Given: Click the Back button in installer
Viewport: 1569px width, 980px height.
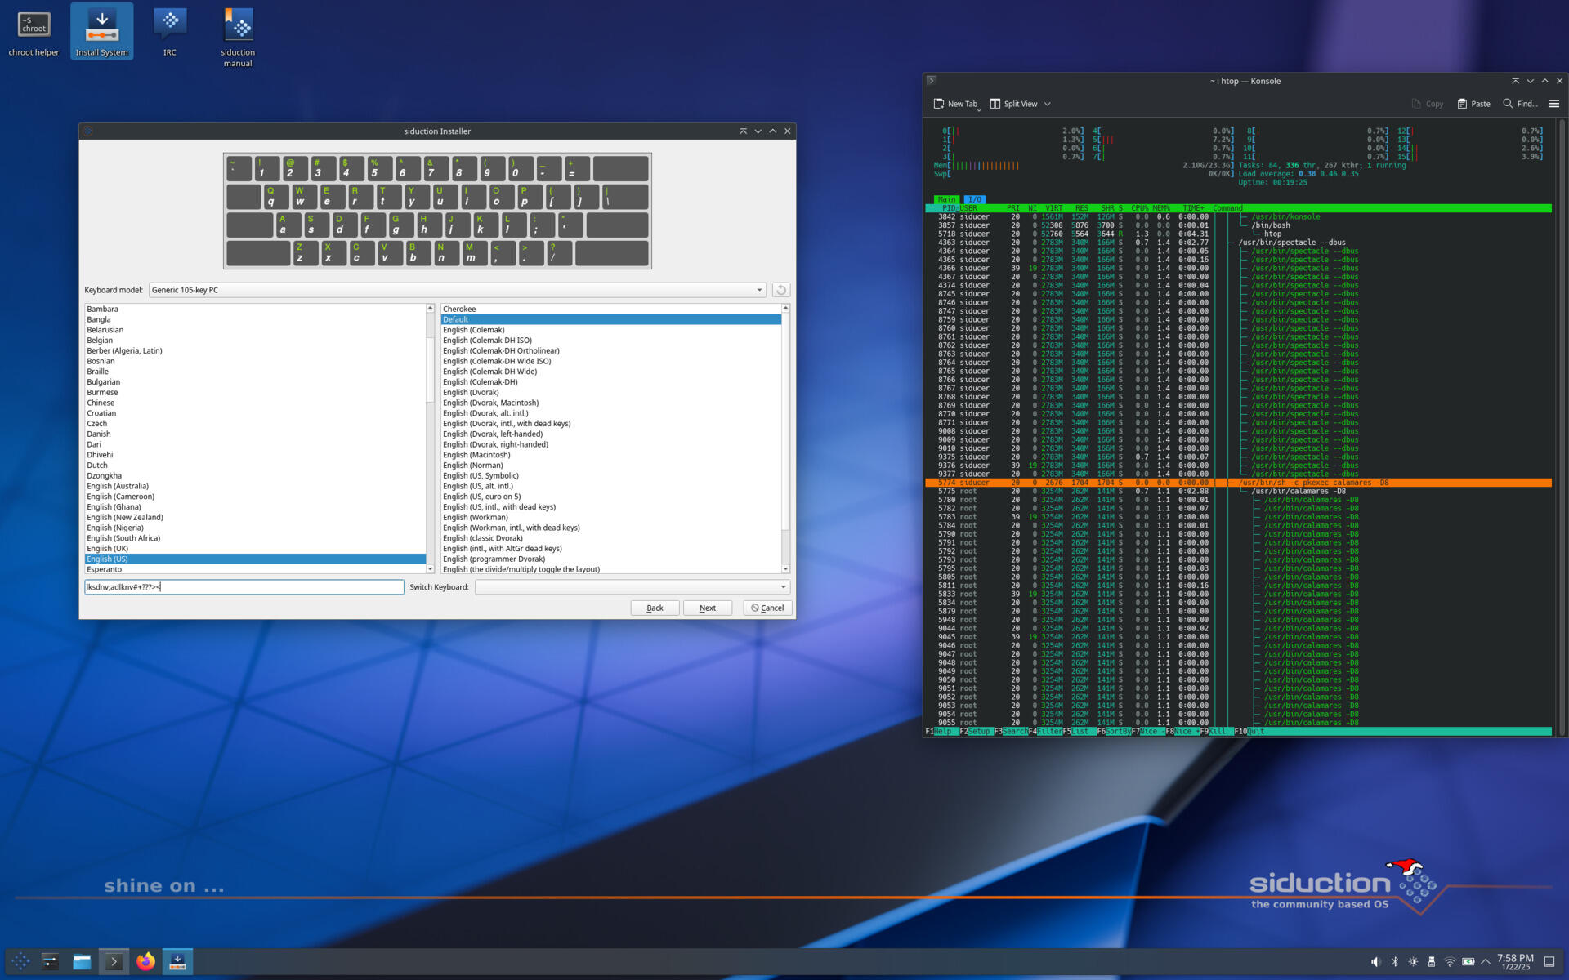Looking at the screenshot, I should [655, 608].
